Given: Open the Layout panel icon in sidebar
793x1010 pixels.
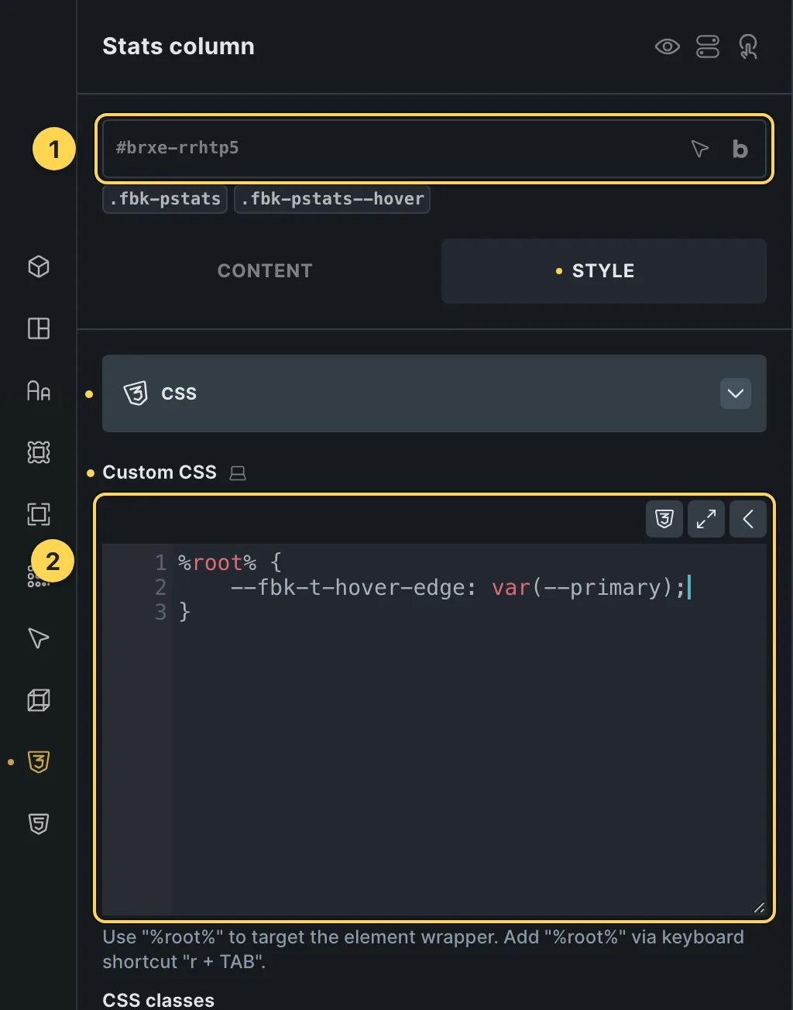Looking at the screenshot, I should click(39, 328).
